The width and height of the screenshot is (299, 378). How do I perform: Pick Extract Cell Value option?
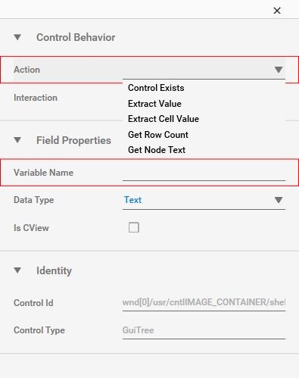click(x=164, y=119)
